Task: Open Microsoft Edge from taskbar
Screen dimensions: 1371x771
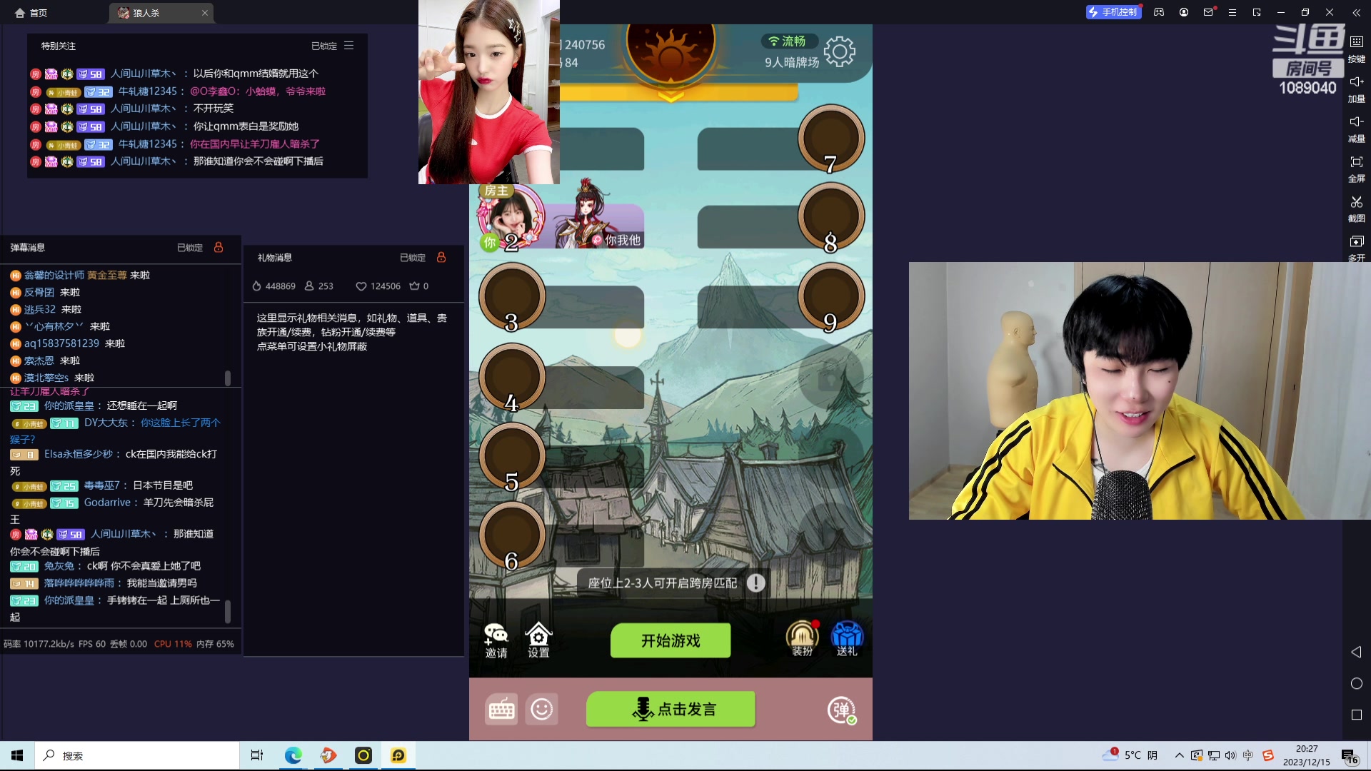Action: (293, 755)
